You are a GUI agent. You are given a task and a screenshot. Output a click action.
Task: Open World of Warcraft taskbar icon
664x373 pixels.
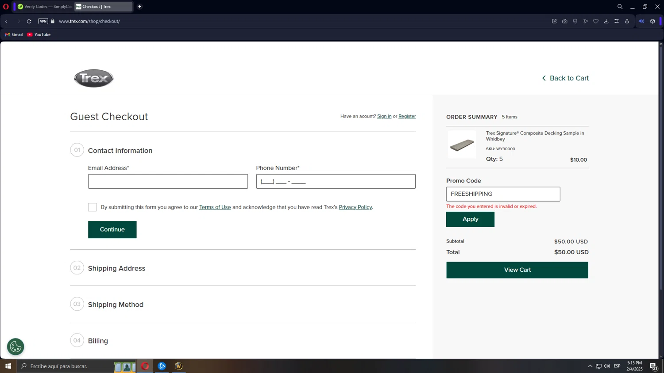(179, 366)
